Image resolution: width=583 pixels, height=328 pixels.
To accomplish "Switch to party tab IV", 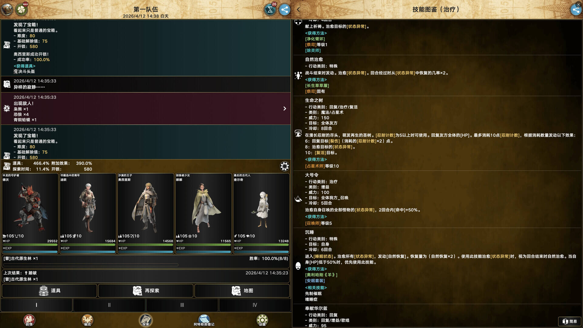I will pyautogui.click(x=255, y=305).
